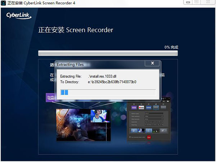Screen dimensions: 216x162
Task: Click the Twitch logo on the left
Action: click(x=50, y=97)
